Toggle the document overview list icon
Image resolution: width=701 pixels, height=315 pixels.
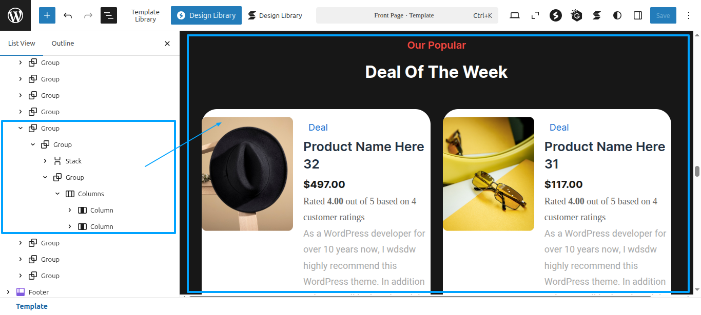(x=109, y=15)
